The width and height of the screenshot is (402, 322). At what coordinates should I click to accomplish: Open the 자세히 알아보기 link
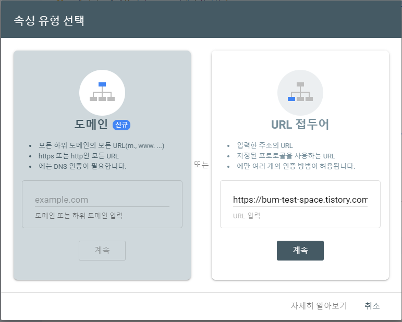(x=319, y=305)
